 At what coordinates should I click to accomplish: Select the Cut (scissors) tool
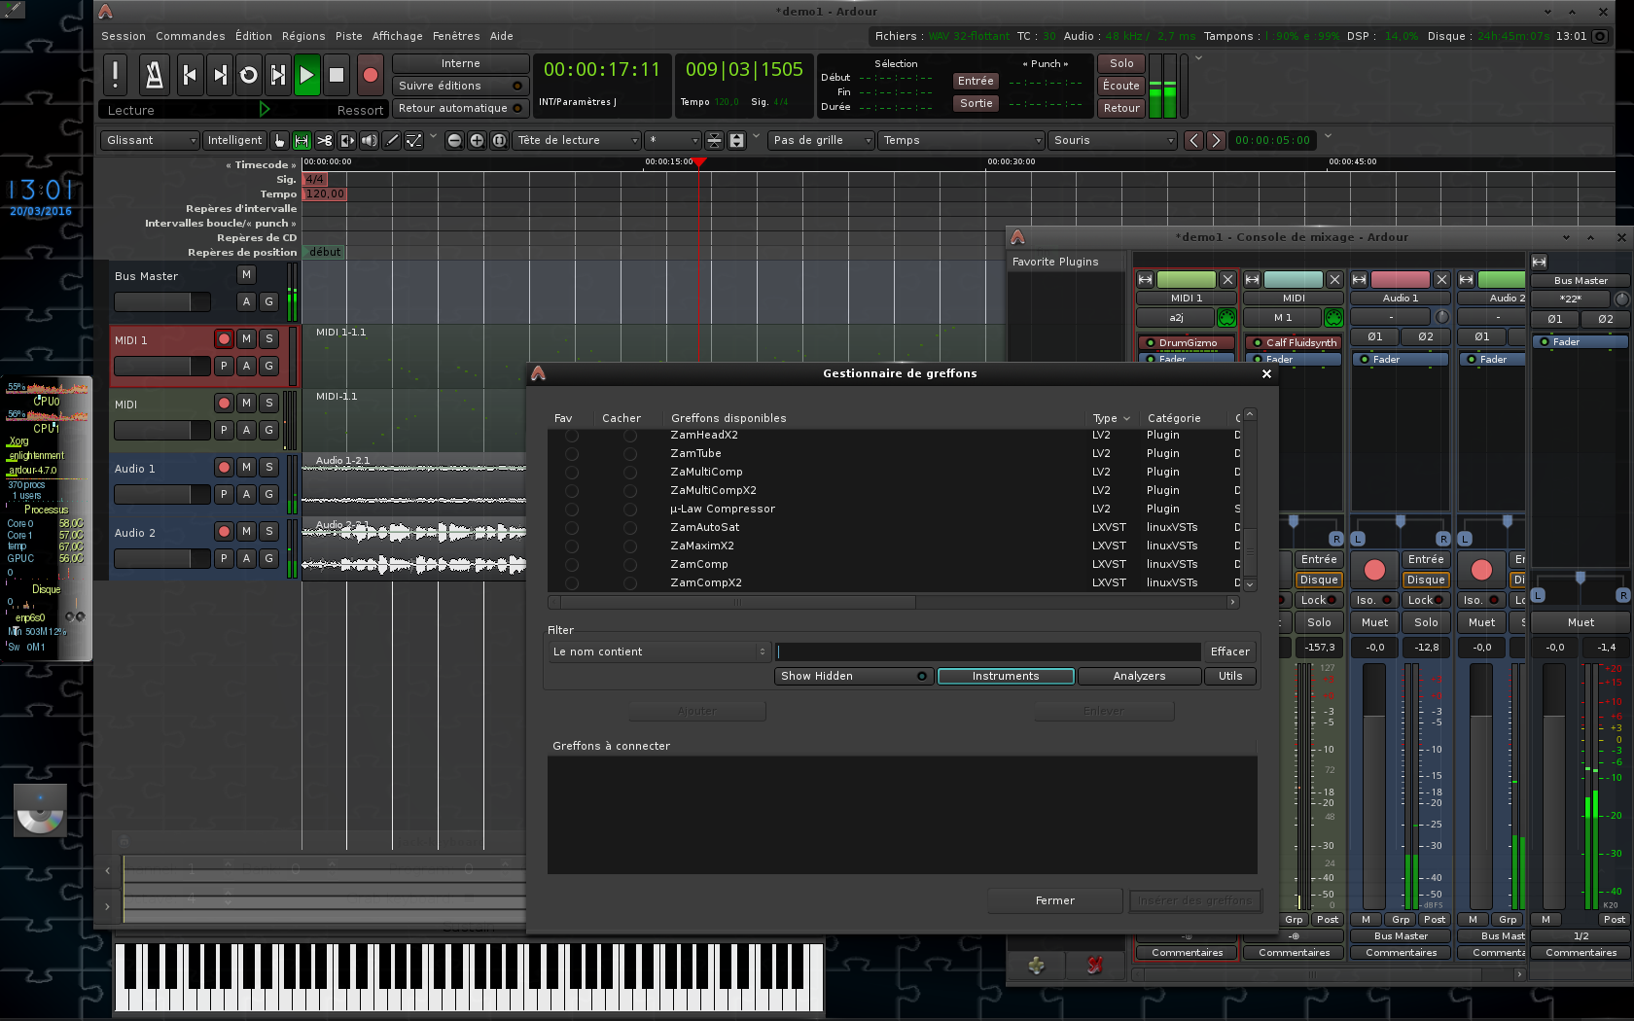[x=325, y=140]
